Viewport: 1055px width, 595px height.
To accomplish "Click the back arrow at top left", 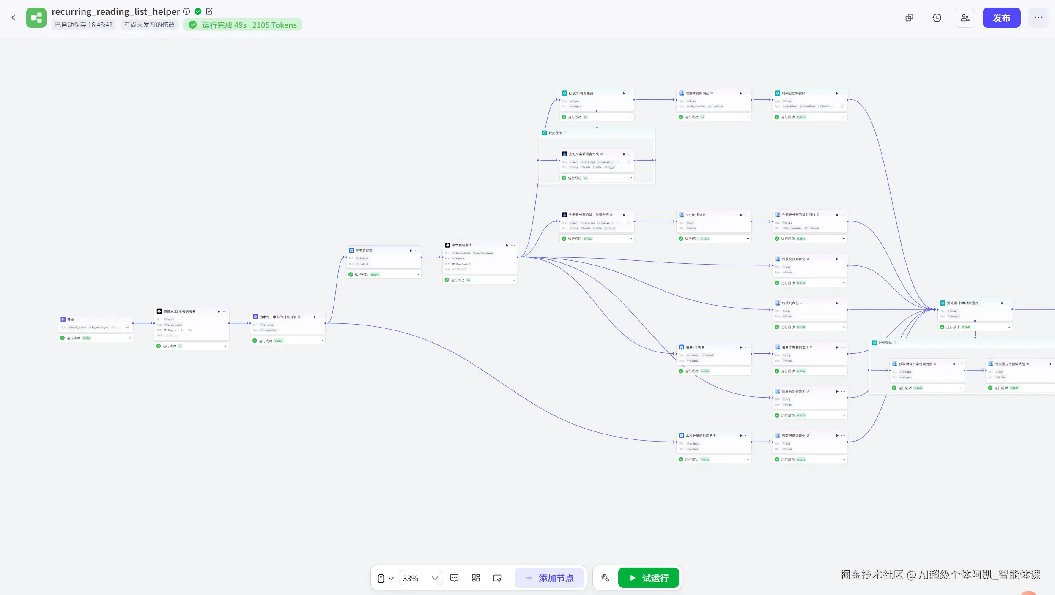I will 14,18.
